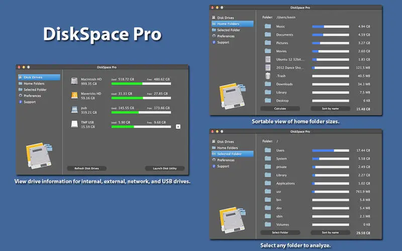Click the Downloads folder icon
Image resolution: width=402 pixels, height=251 pixels.
point(268,84)
